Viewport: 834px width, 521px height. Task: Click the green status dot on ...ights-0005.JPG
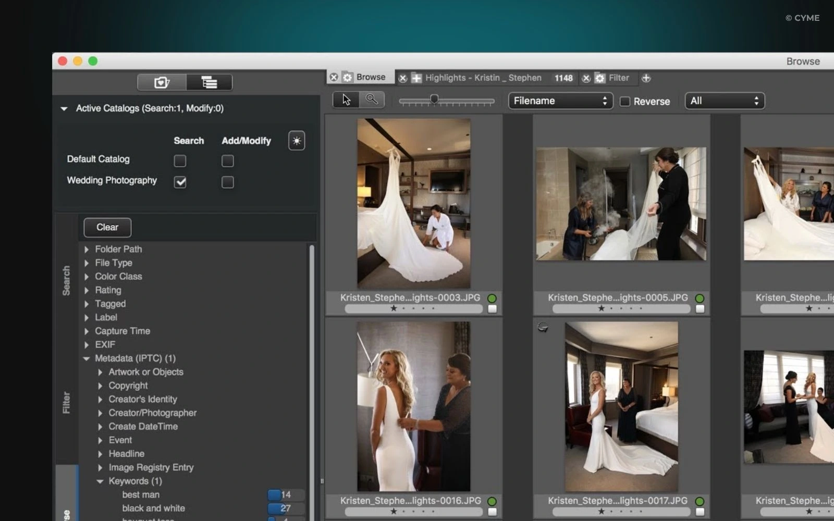(700, 299)
